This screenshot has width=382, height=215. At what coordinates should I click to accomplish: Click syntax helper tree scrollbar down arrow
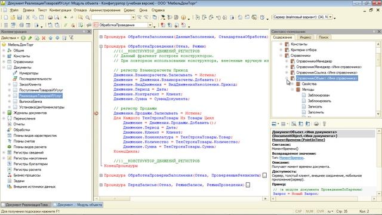[378, 114]
